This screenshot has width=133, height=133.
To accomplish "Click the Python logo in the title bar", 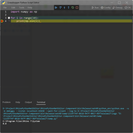I will 3,2.
